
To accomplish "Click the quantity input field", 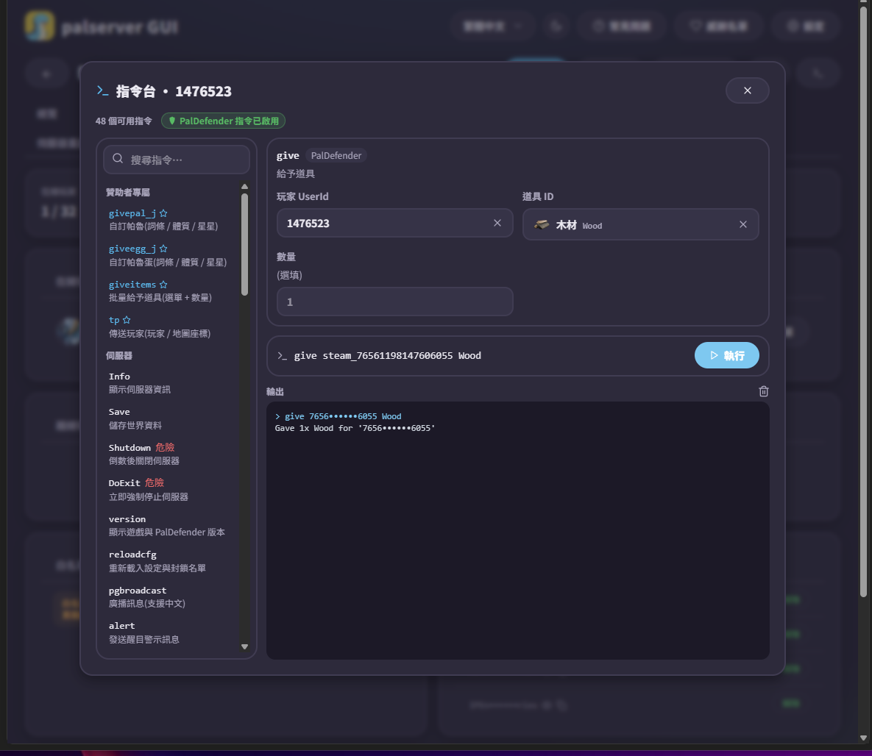I will [x=395, y=302].
